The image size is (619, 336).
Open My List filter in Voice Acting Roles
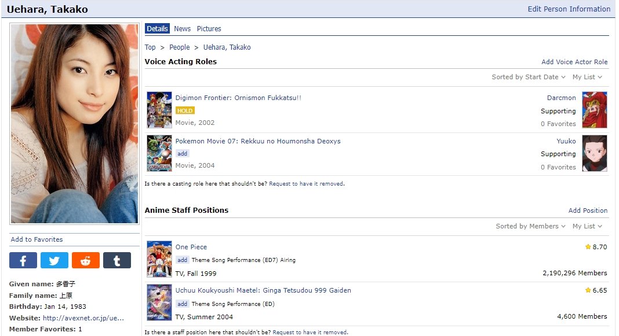(587, 77)
